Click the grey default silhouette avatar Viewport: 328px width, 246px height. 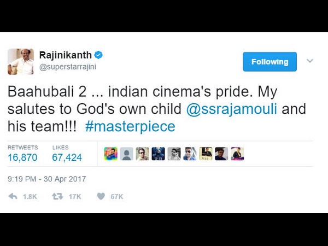click(x=127, y=154)
